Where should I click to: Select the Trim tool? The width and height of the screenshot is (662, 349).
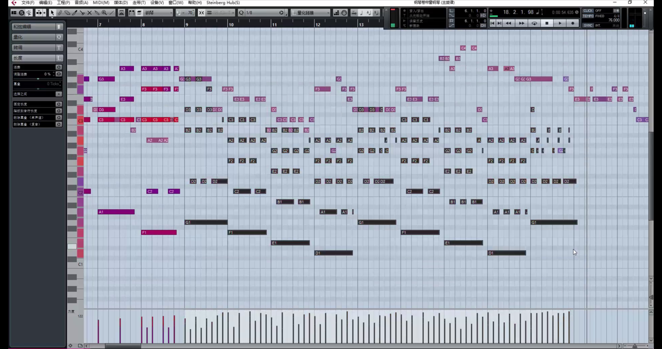(x=74, y=13)
